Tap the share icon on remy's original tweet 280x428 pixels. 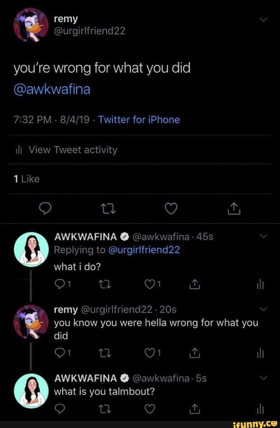(x=233, y=209)
